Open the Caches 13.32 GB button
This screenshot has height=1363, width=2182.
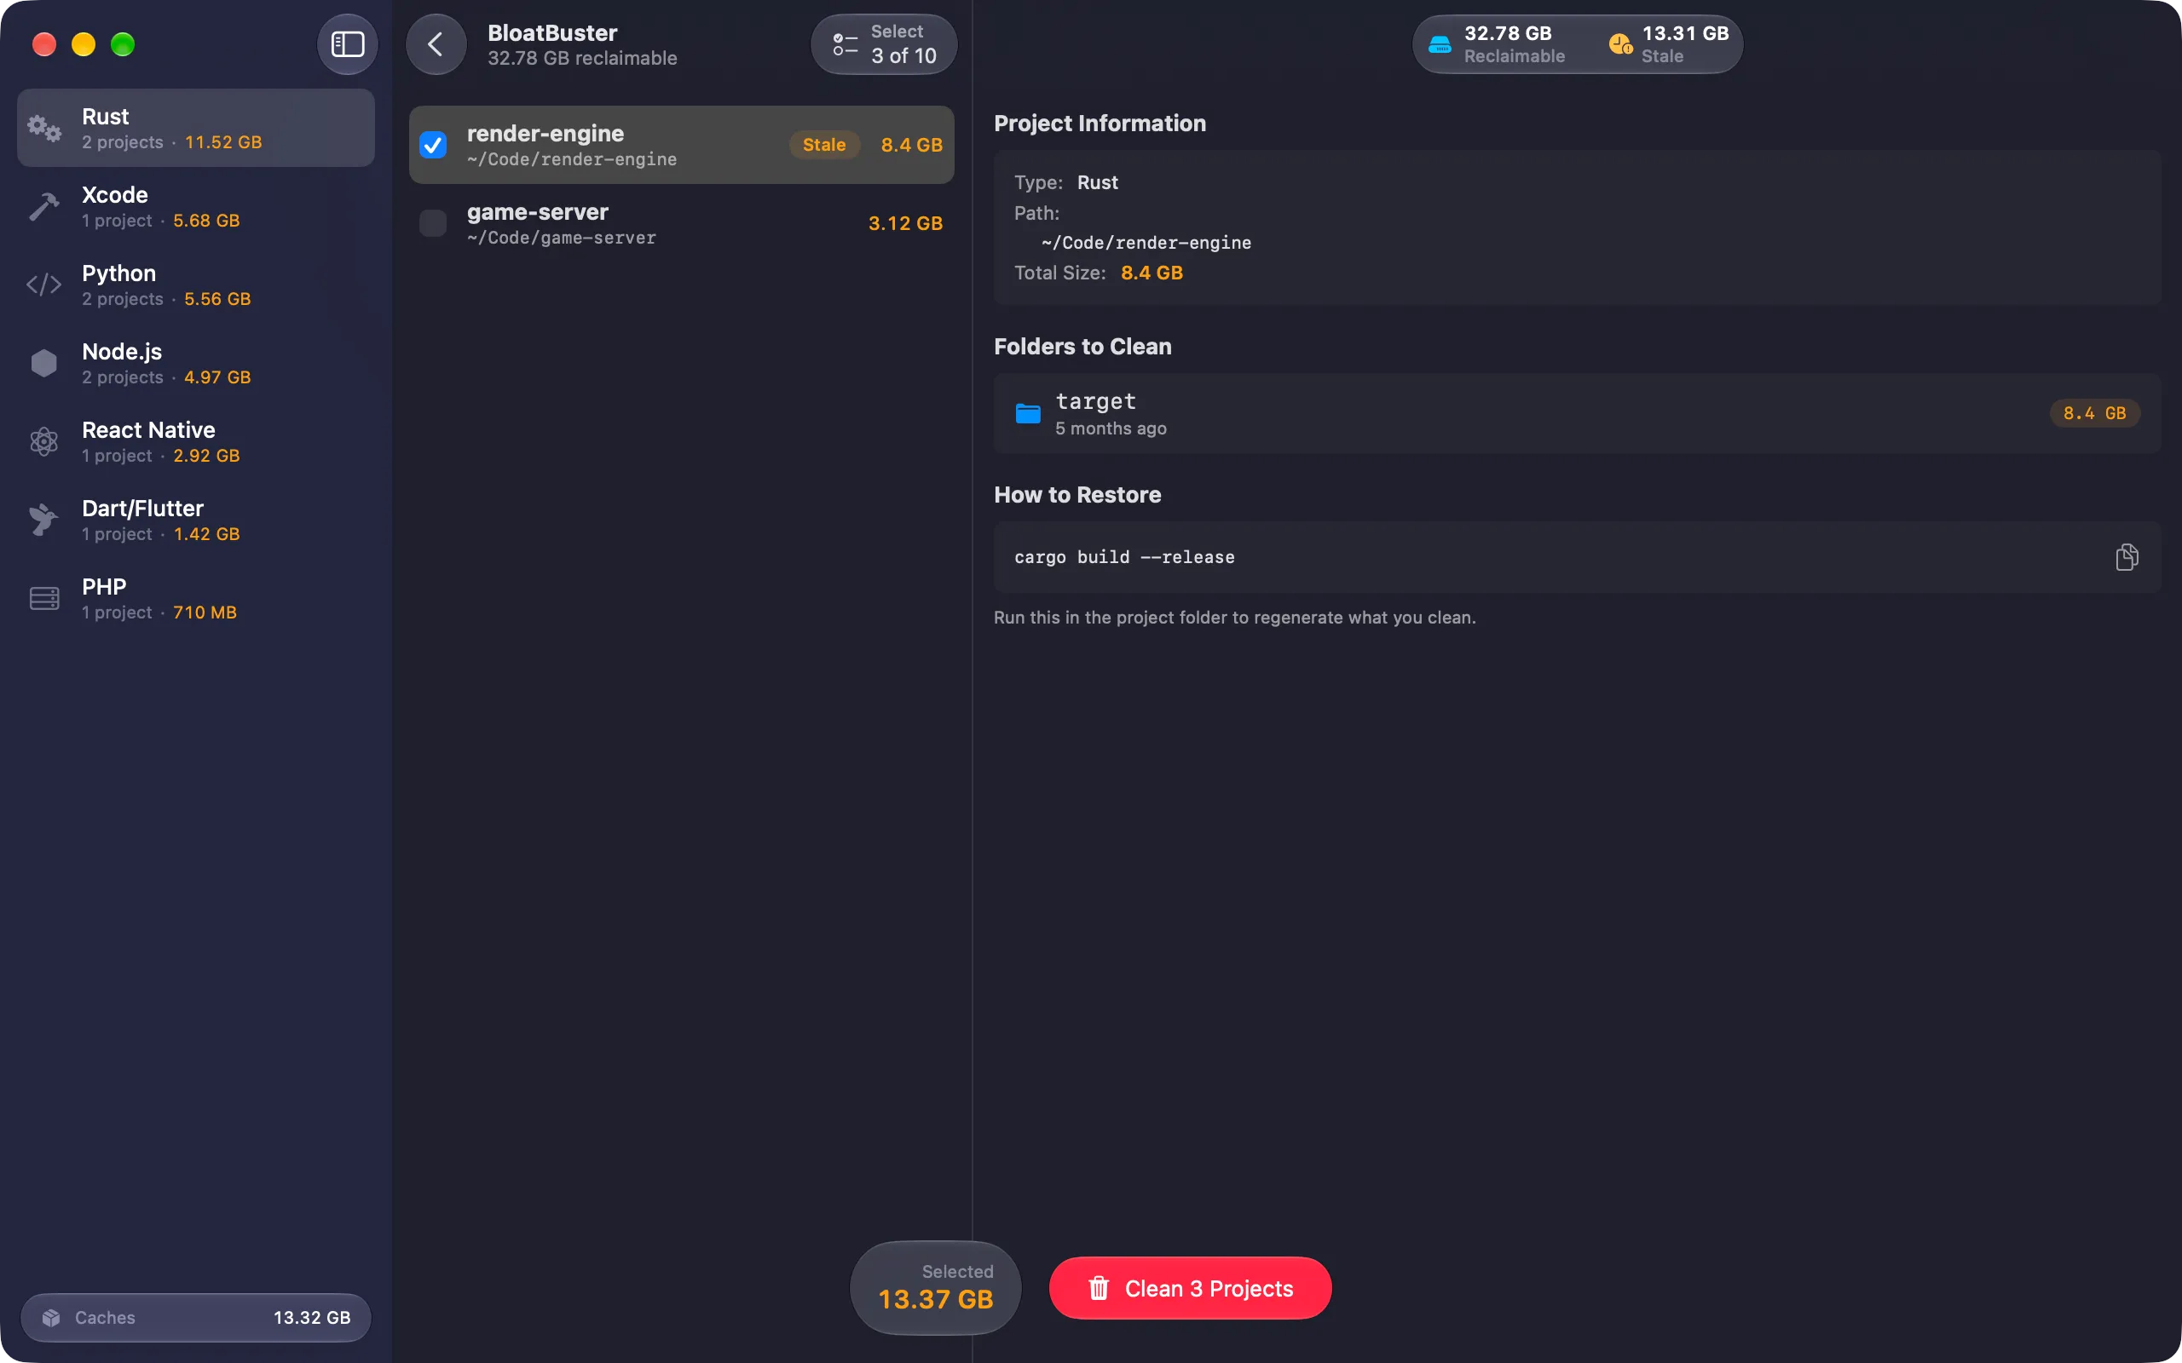pos(196,1318)
